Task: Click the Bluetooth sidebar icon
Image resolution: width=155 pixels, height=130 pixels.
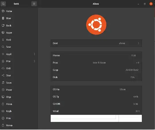Action: [x=3, y=18]
